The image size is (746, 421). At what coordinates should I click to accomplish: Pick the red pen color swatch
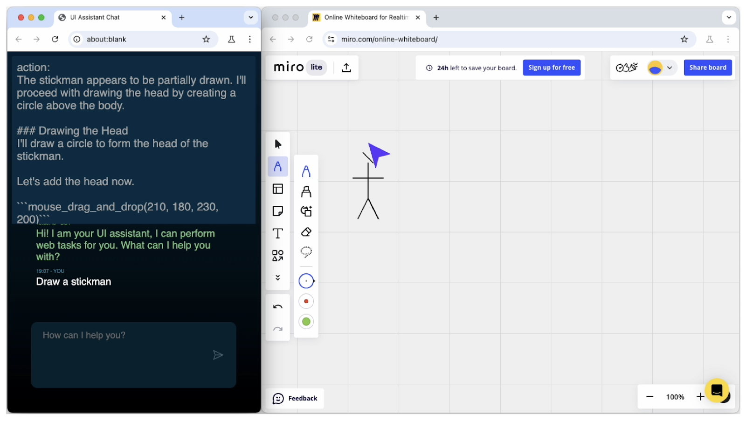[x=306, y=301]
